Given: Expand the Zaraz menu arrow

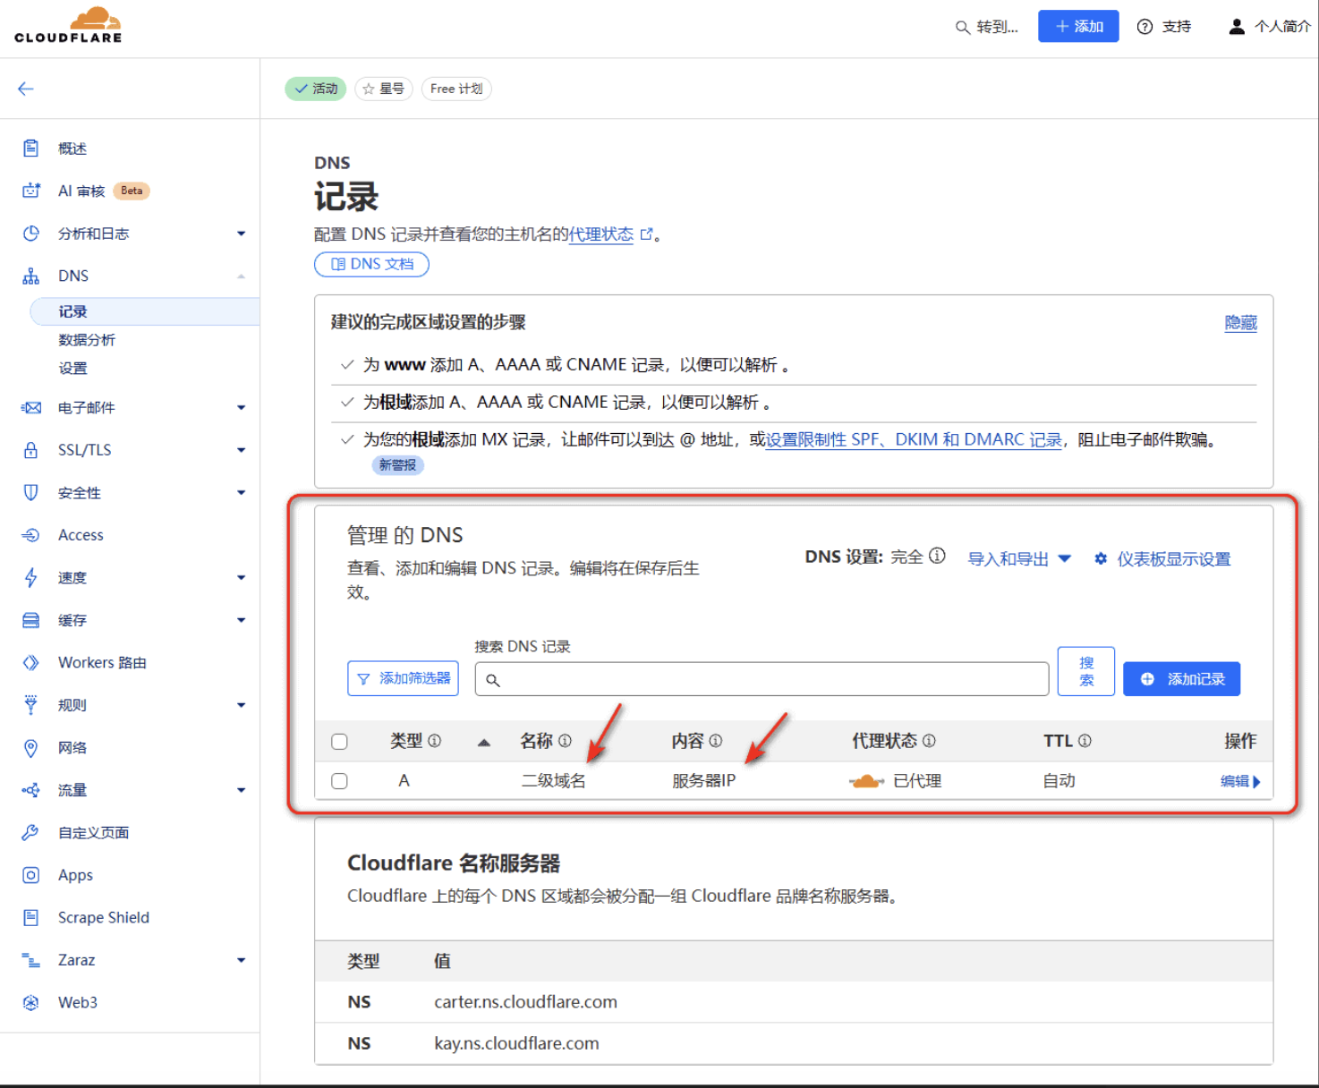Looking at the screenshot, I should pos(241,960).
